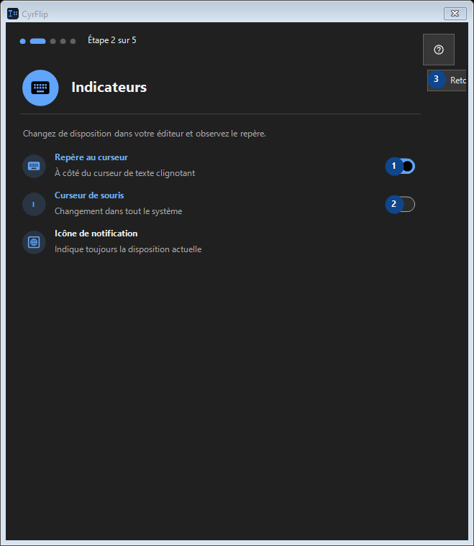Click the Indicateurs page title

109,88
